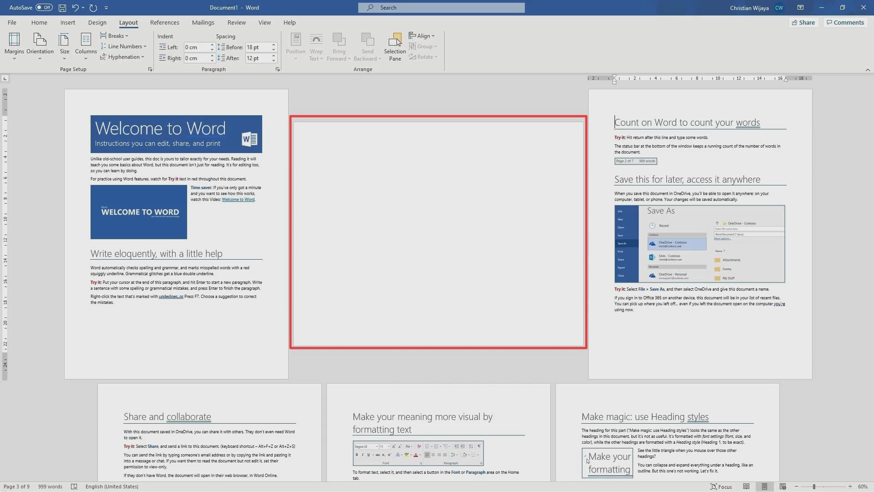The height and width of the screenshot is (492, 874).
Task: Open the page Size menu
Action: (x=64, y=46)
